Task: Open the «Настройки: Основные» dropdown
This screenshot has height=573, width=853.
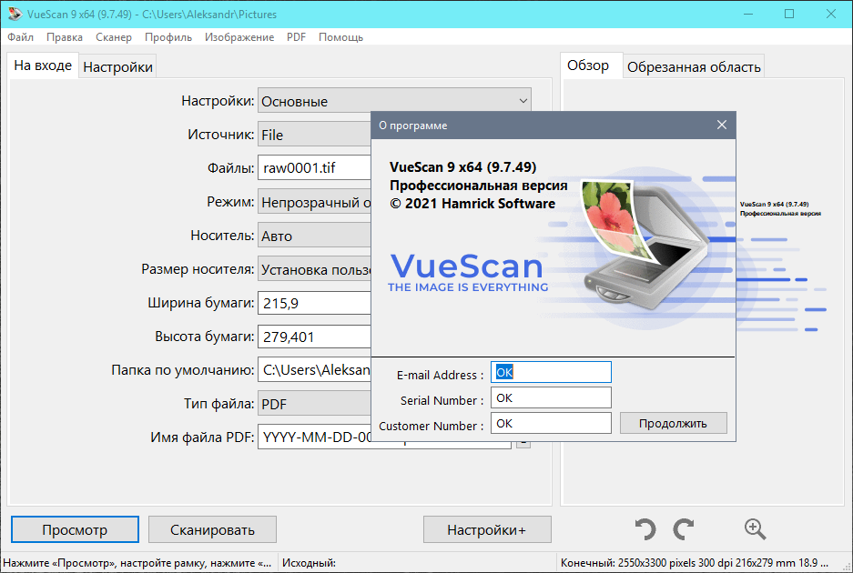Action: pyautogui.click(x=394, y=101)
